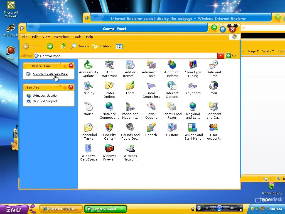Click the Go button

point(231,56)
